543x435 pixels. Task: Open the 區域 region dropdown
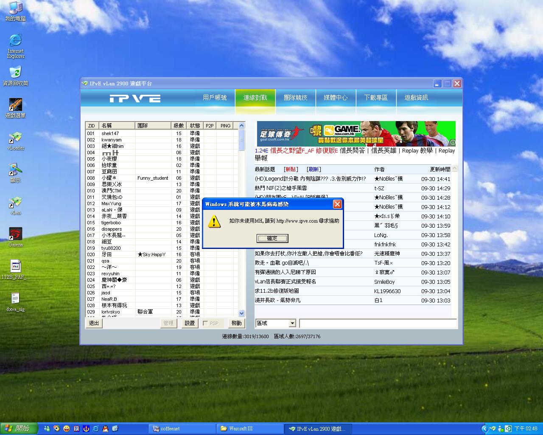[292, 323]
